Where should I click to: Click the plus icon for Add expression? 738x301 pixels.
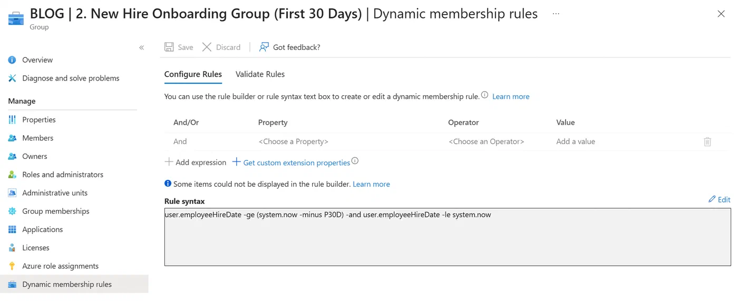169,162
